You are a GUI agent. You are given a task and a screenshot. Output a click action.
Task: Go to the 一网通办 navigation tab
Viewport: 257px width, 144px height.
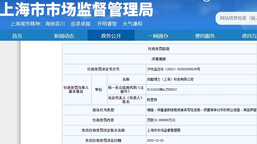158,36
